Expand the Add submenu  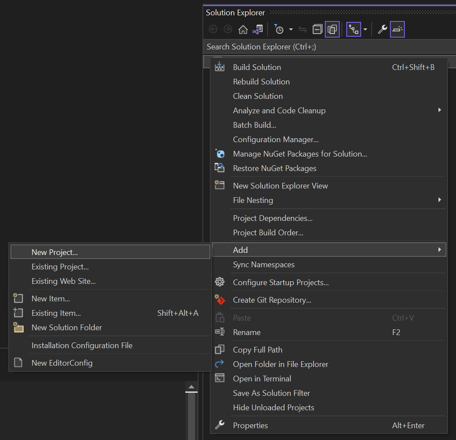click(329, 250)
